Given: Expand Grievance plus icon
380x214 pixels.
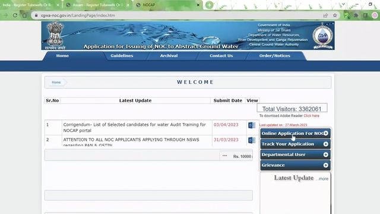Looking at the screenshot, I should click(x=326, y=165).
